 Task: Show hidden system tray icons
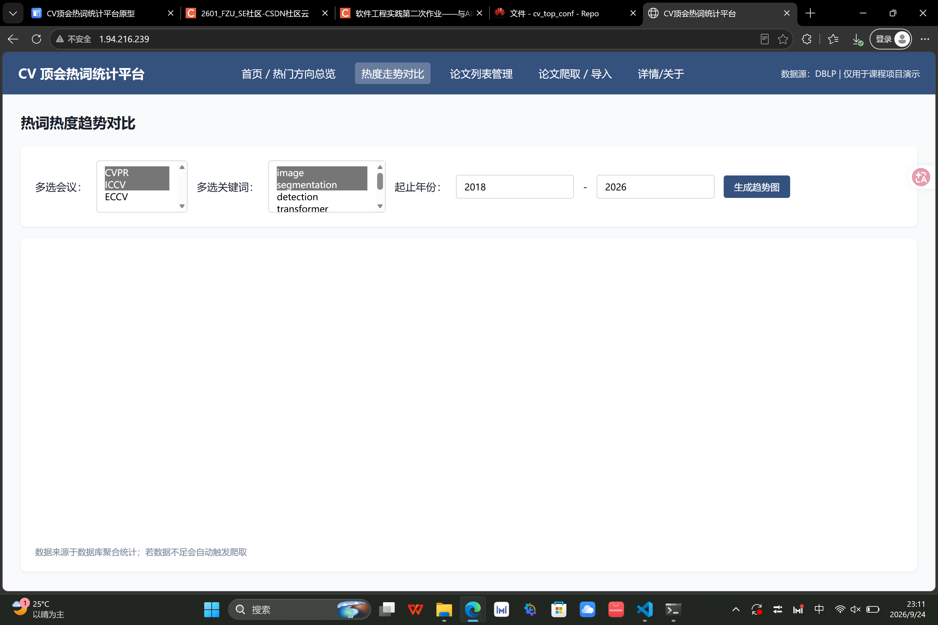click(x=736, y=609)
